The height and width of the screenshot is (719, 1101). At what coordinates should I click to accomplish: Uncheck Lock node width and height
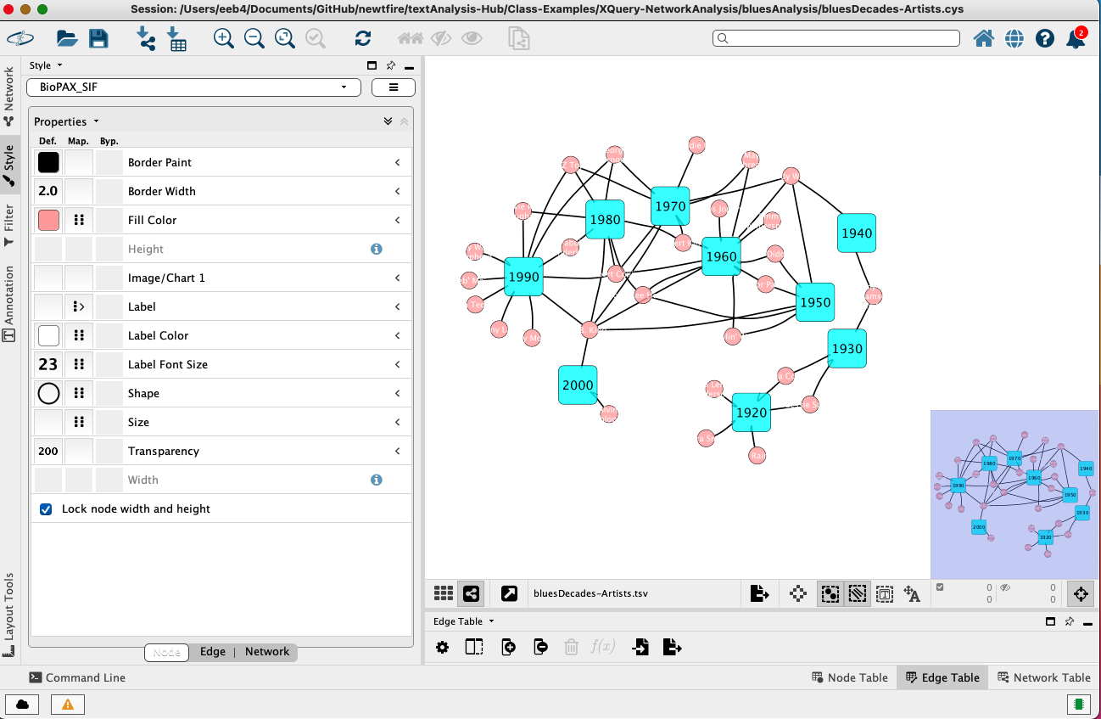46,509
